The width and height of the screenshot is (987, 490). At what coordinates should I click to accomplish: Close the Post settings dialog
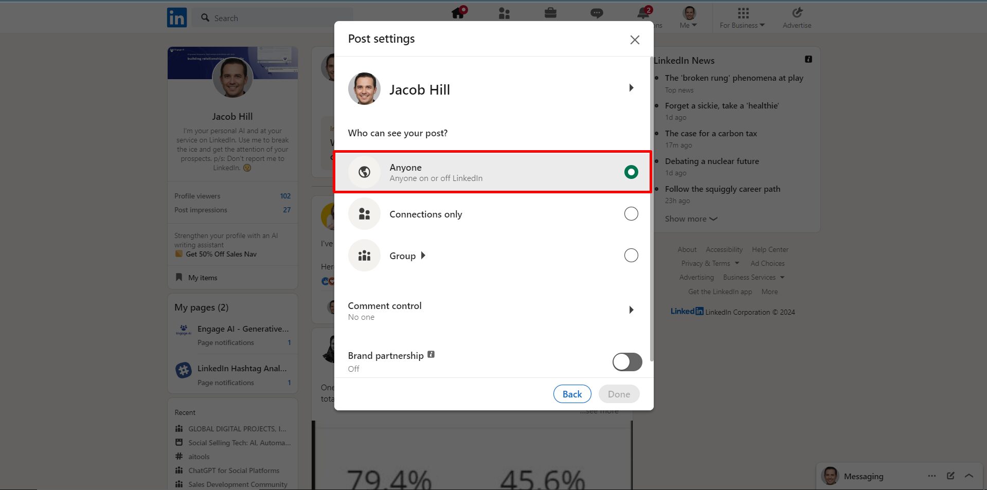coord(635,40)
